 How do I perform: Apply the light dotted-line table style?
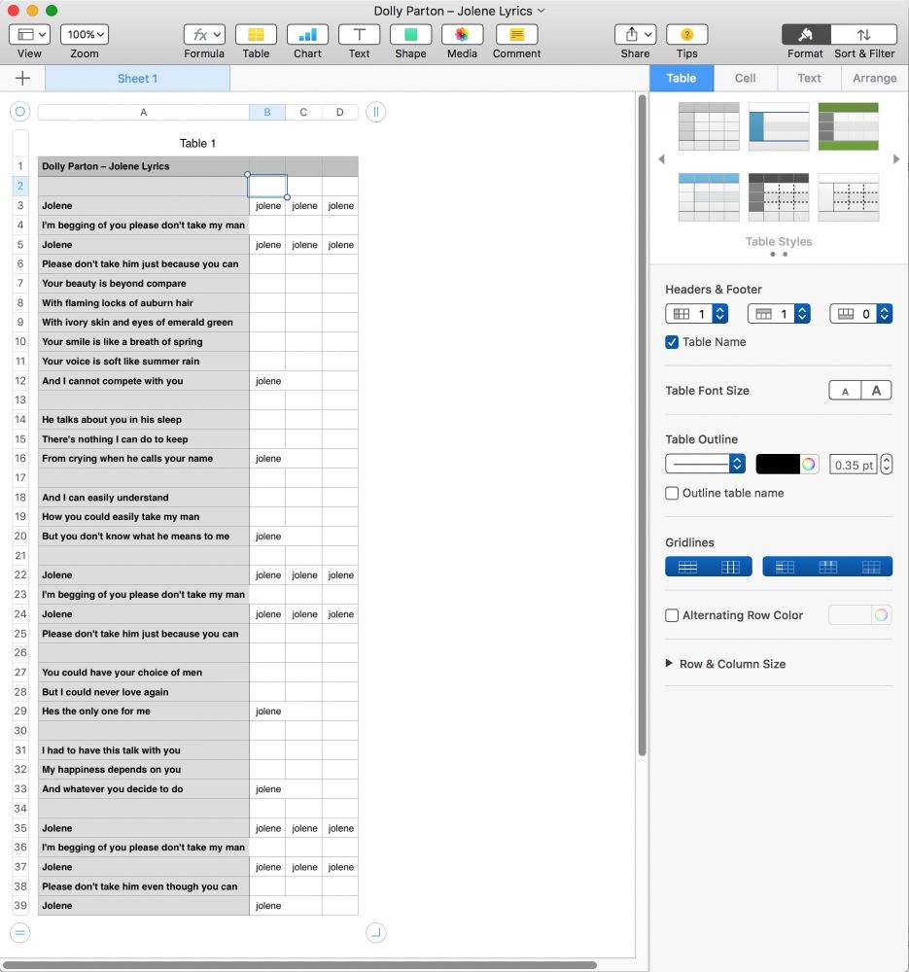pyautogui.click(x=848, y=197)
